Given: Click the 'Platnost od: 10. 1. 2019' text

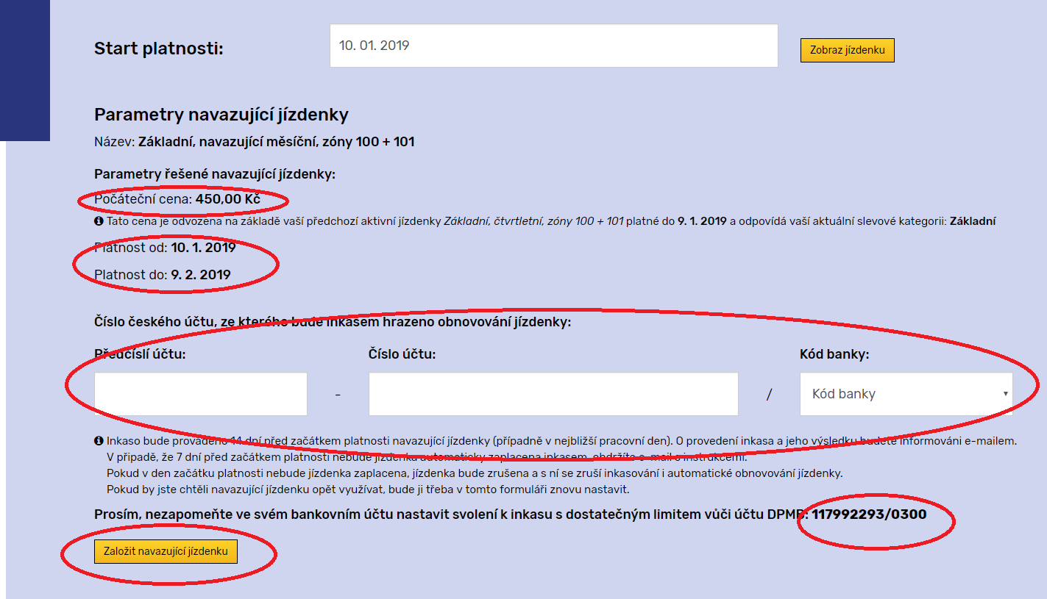Looking at the screenshot, I should point(165,248).
